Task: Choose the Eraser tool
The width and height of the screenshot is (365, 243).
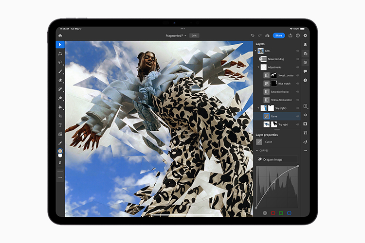Action: click(x=60, y=80)
